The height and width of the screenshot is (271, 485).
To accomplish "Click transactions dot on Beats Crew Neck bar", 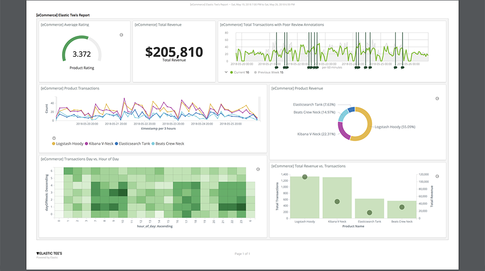I will coord(402,207).
